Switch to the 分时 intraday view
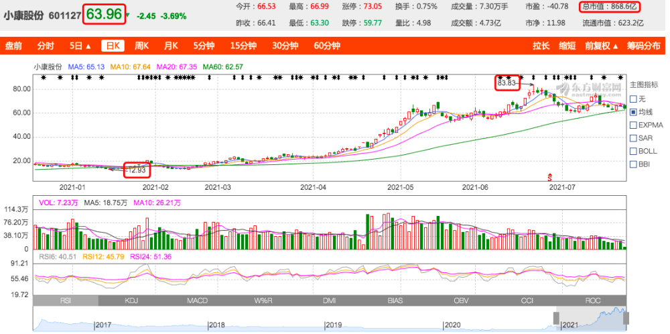The image size is (670, 334). [46, 46]
